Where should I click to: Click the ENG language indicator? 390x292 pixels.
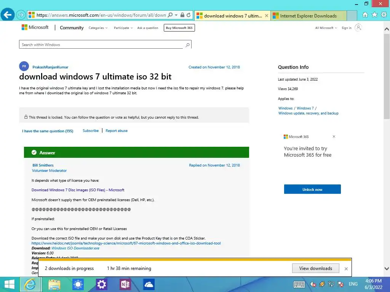tap(353, 284)
